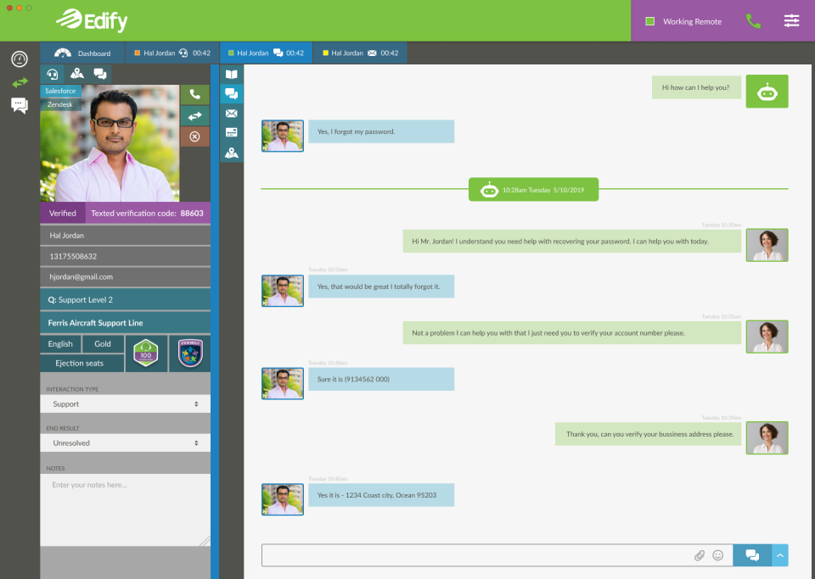Open the book knowledge base icon
Screen dimensions: 815x579
point(231,75)
